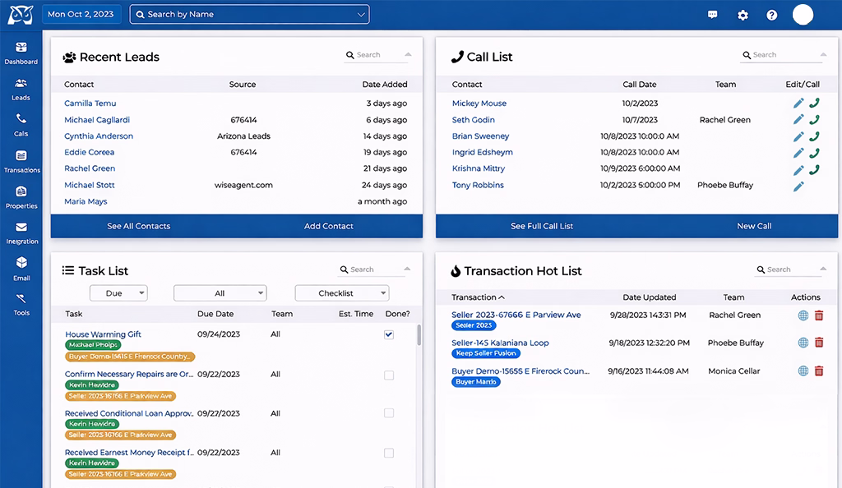Mark Confirm Necessary Repairs task as done

pos(387,374)
